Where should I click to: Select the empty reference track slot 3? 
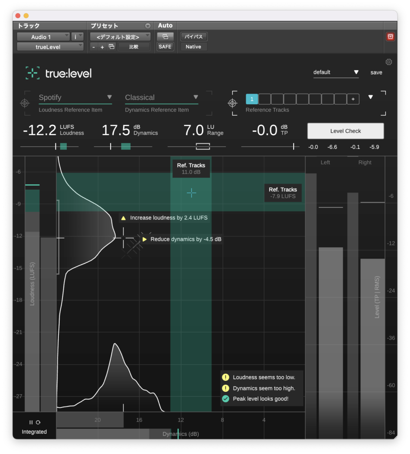277,99
